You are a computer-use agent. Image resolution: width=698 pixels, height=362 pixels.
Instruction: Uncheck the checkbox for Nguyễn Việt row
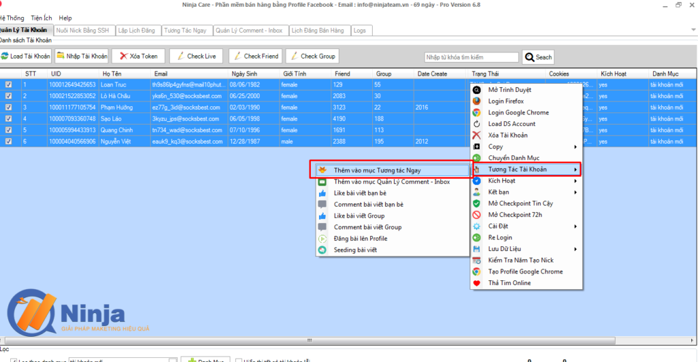[x=8, y=141]
